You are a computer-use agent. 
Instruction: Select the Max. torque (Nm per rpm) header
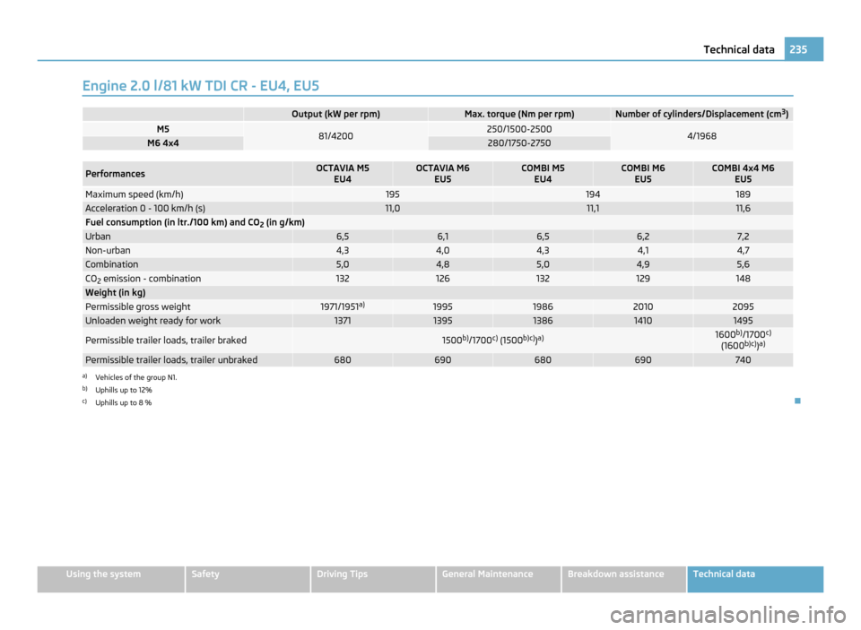click(x=519, y=114)
